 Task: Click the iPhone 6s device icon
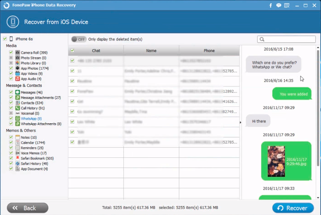(x=11, y=39)
